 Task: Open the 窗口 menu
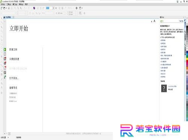click(15, 5)
